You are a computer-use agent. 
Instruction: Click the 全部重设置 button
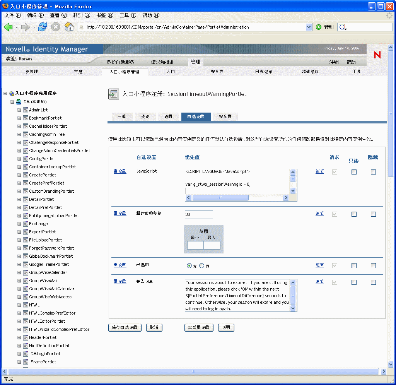[199, 327]
